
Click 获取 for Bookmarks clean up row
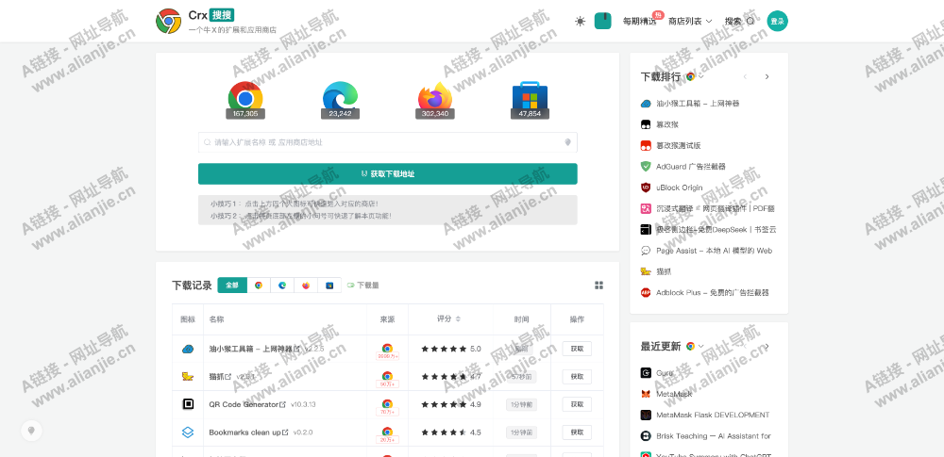tap(577, 432)
